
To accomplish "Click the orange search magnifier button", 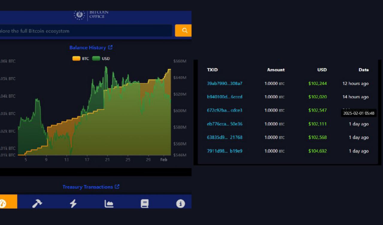I will point(184,30).
